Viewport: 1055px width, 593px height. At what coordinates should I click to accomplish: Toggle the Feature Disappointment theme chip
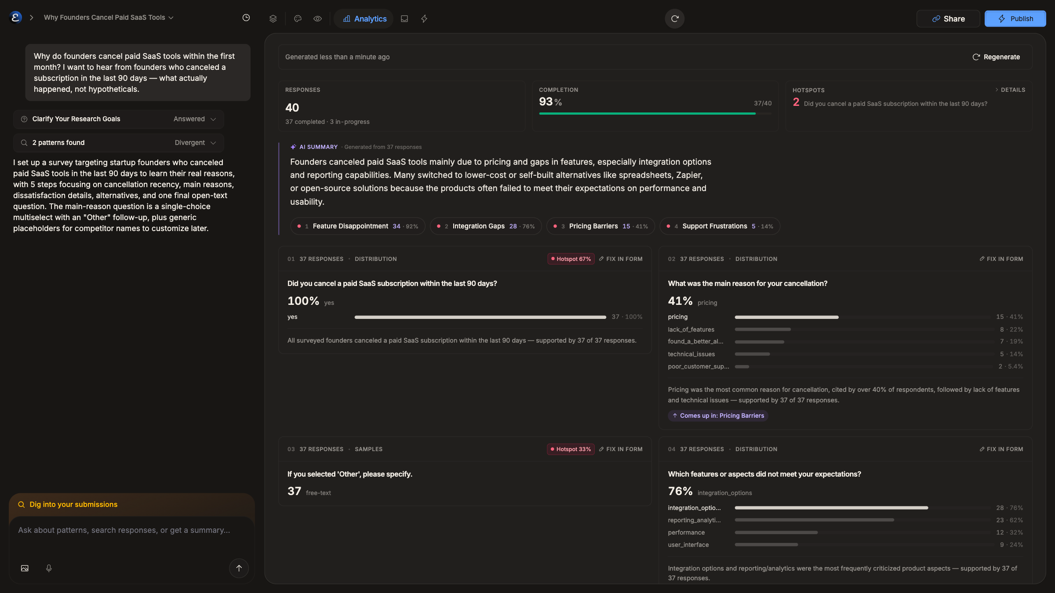[x=358, y=226]
